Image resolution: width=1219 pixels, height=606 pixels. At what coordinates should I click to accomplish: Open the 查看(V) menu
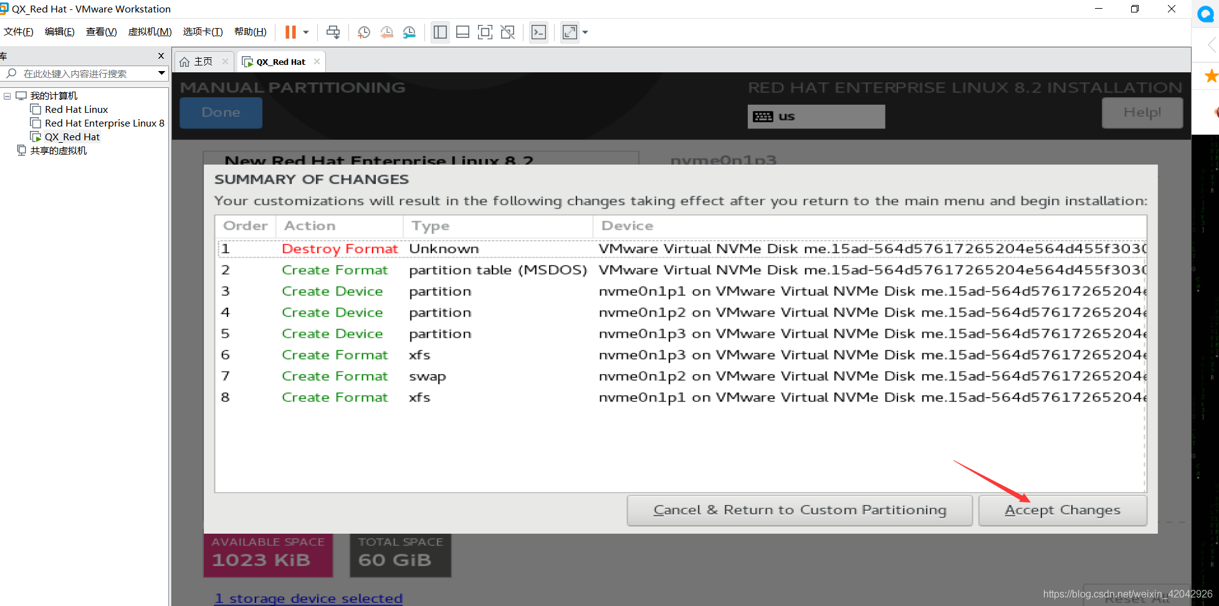[101, 32]
